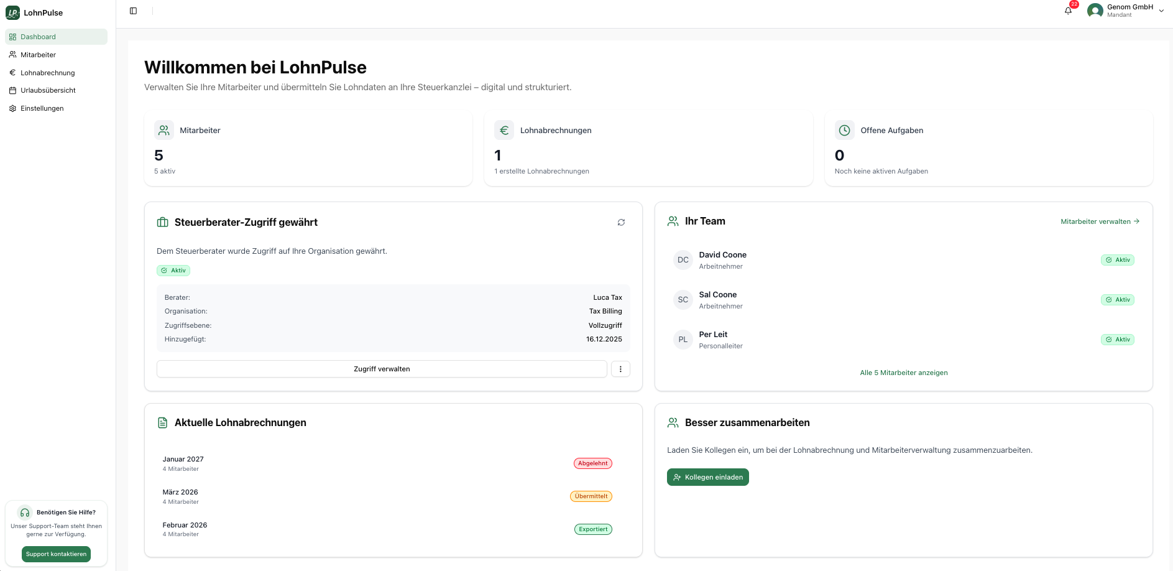Click the clock icon on Offene Aufgaben card
Image resolution: width=1173 pixels, height=571 pixels.
(x=844, y=130)
